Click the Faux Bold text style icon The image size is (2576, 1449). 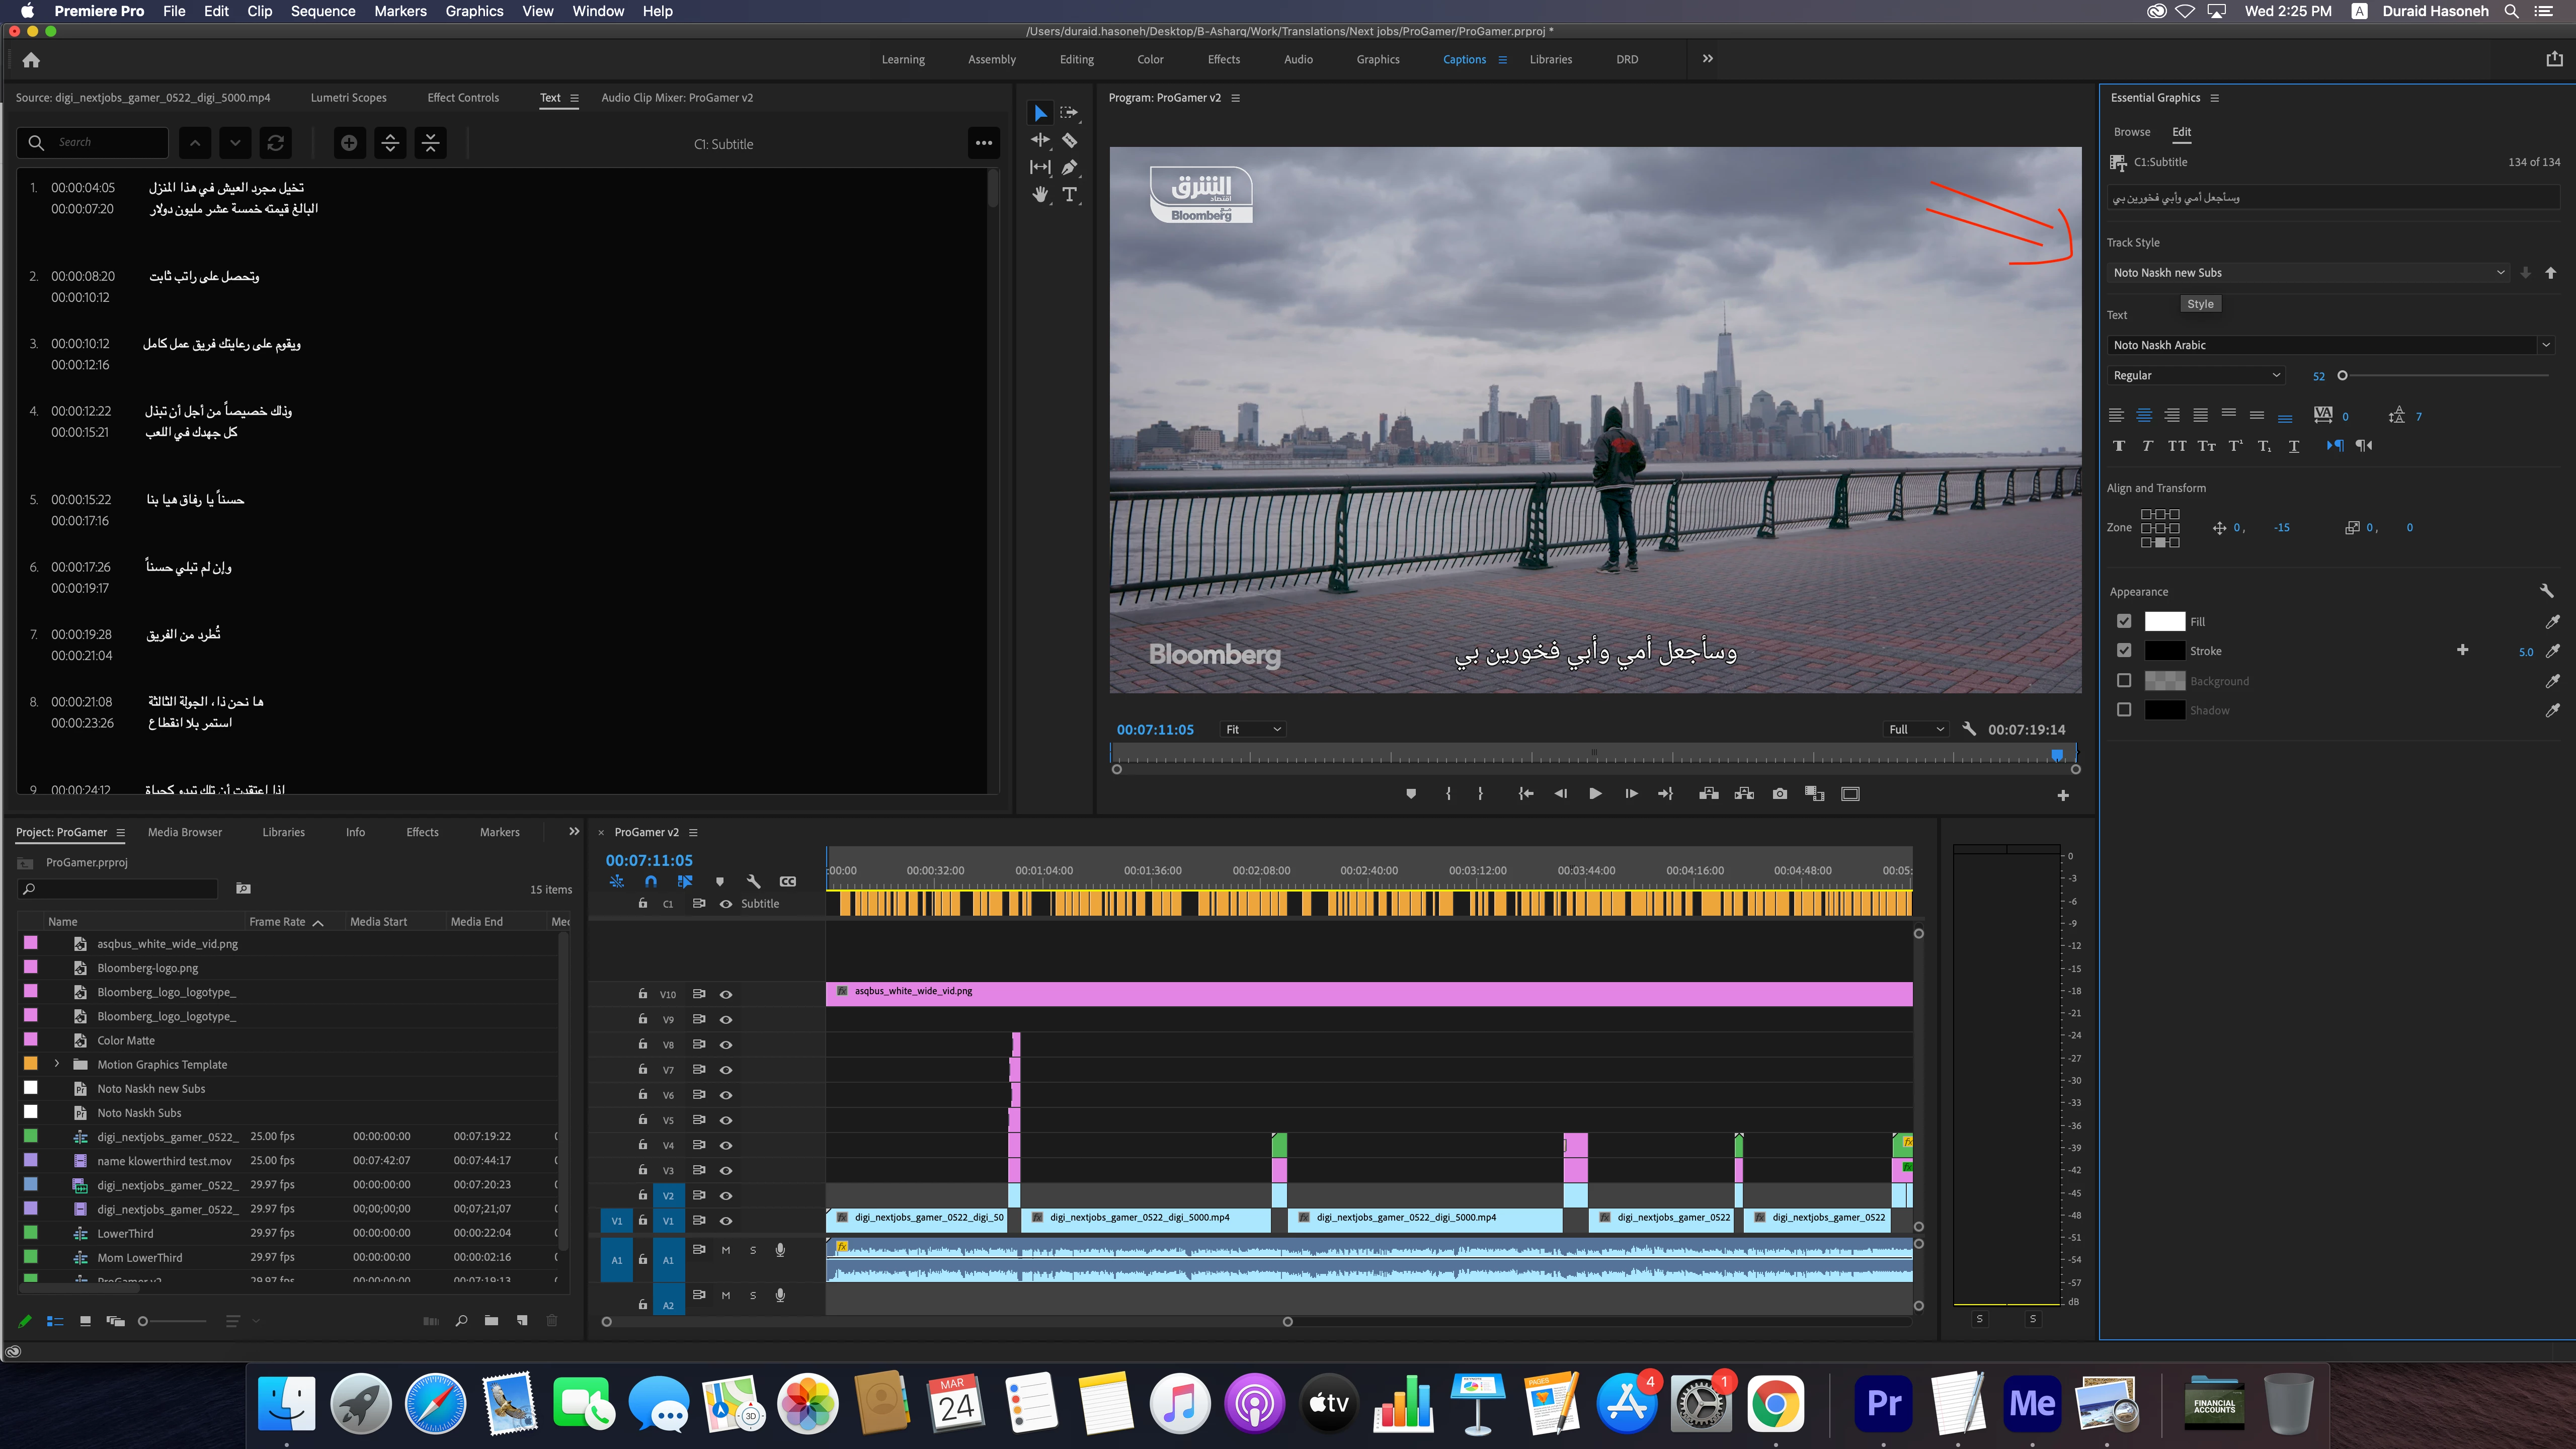pos(2118,446)
